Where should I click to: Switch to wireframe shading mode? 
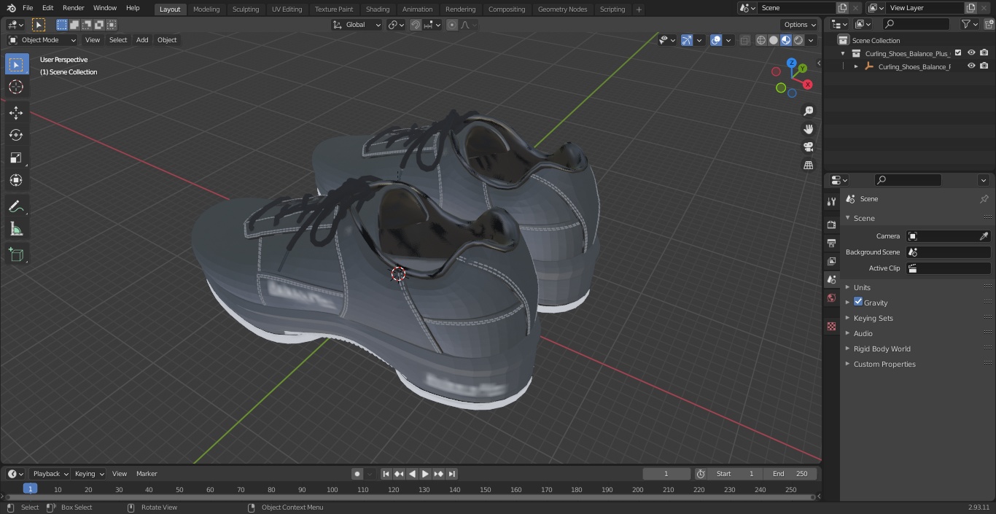[761, 40]
